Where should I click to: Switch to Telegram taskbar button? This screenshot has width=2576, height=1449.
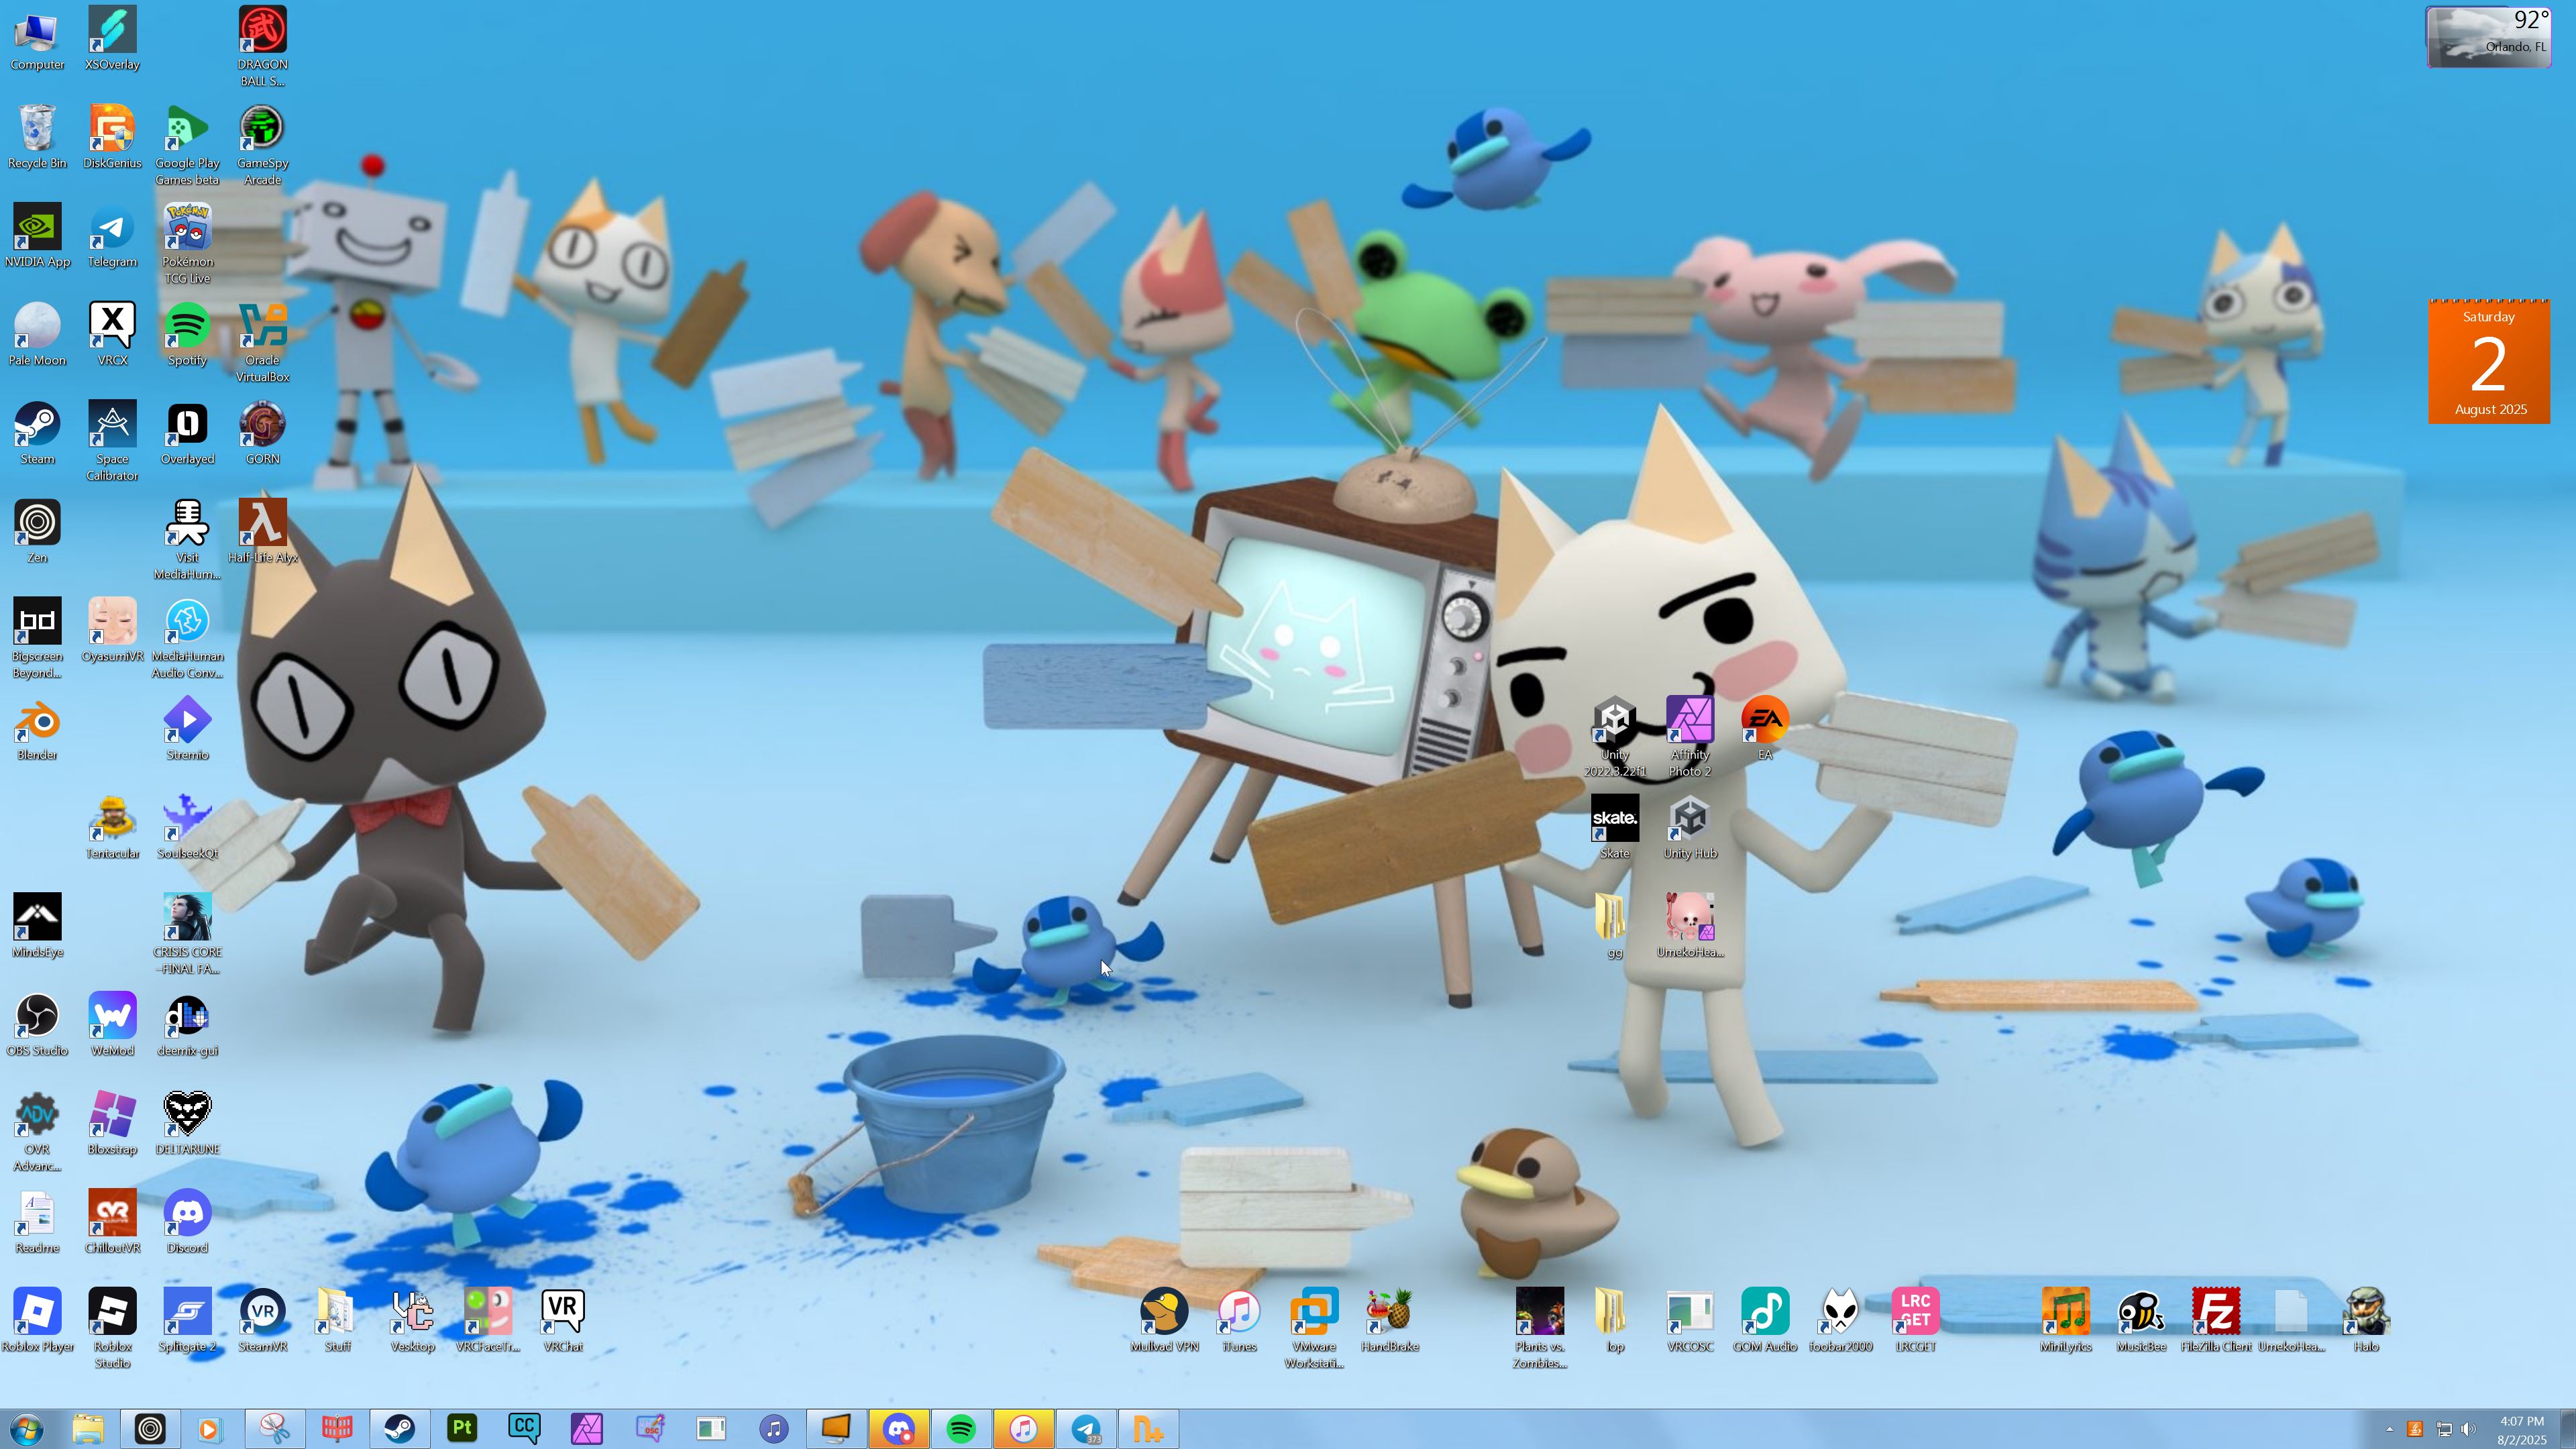click(x=1086, y=1428)
